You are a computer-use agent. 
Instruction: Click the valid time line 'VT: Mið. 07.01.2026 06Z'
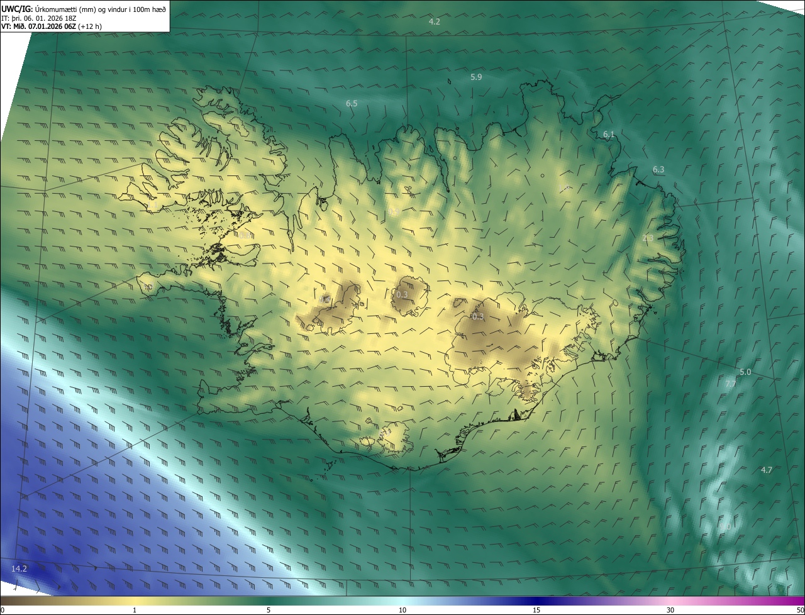click(39, 27)
